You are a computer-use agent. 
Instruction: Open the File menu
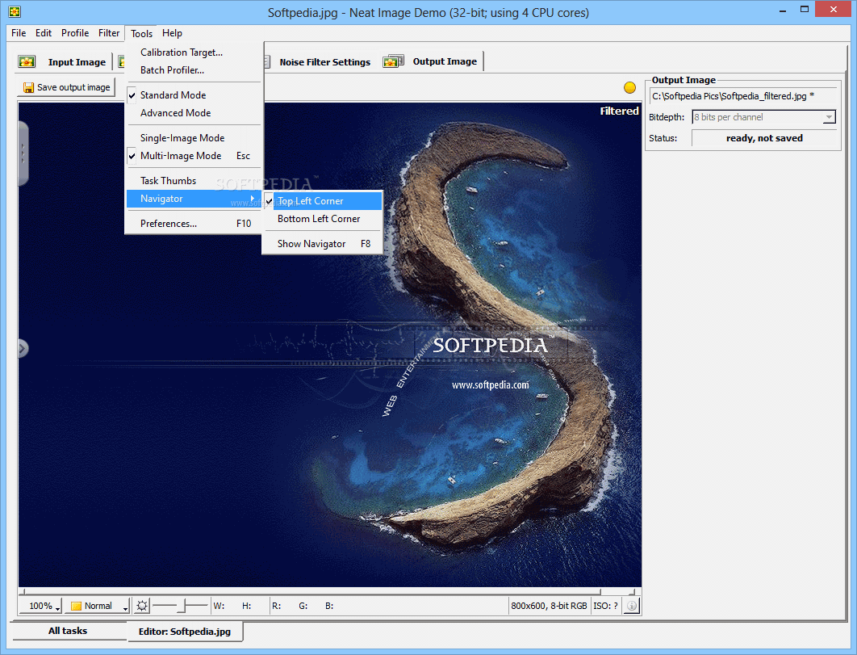coord(19,33)
